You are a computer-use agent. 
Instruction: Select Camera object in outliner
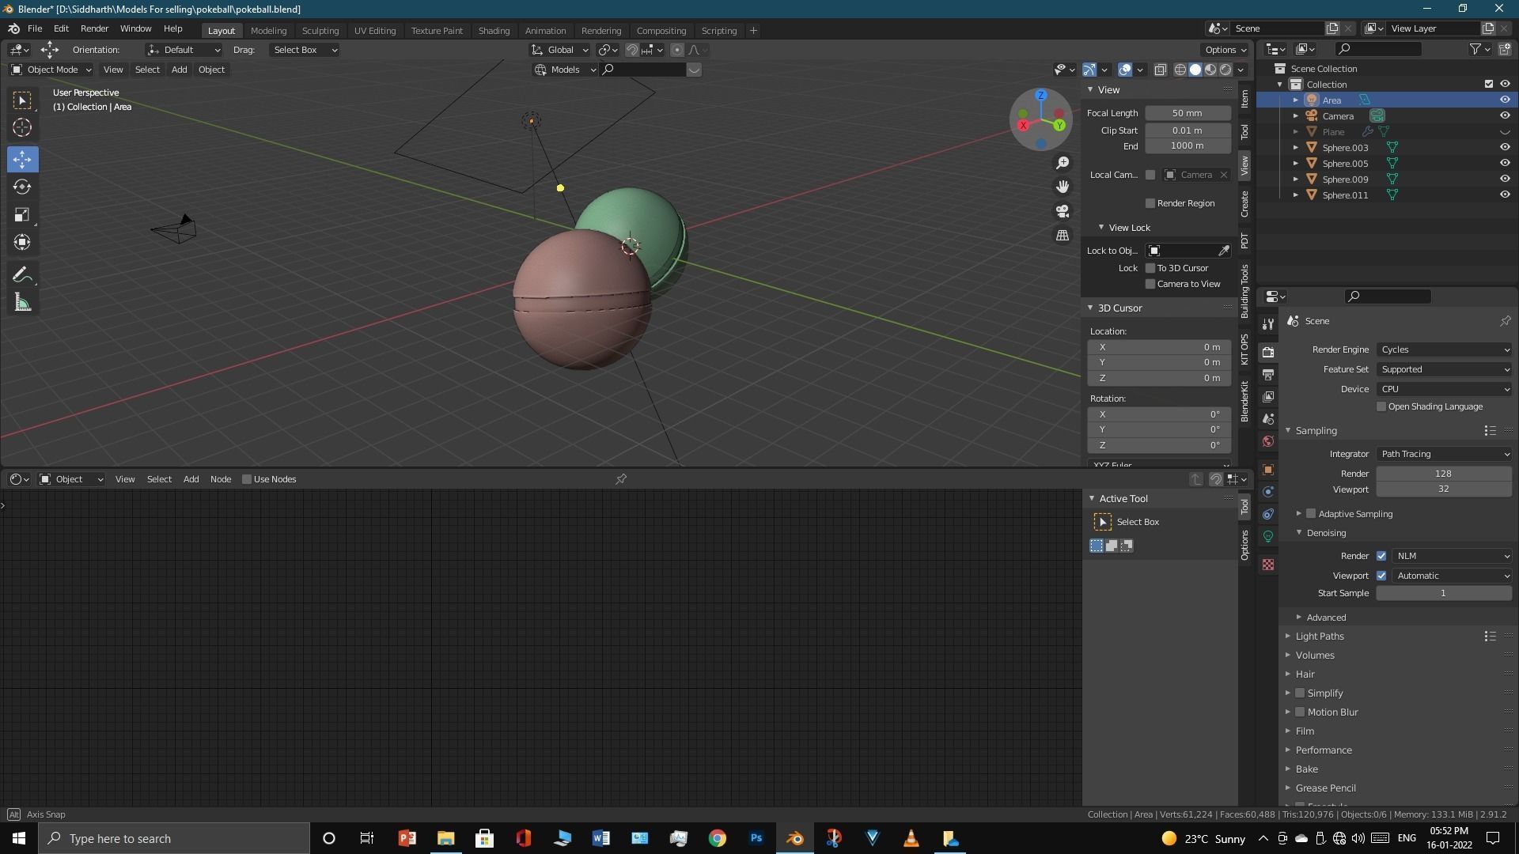[1337, 116]
